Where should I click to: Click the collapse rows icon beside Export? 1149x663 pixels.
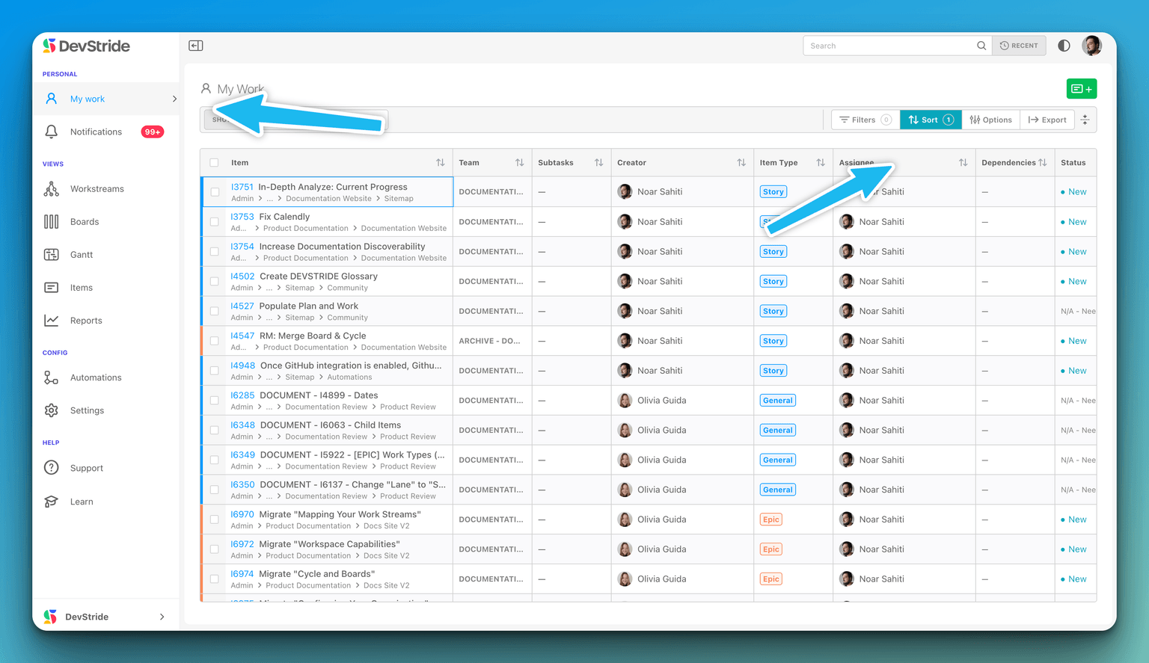point(1085,120)
